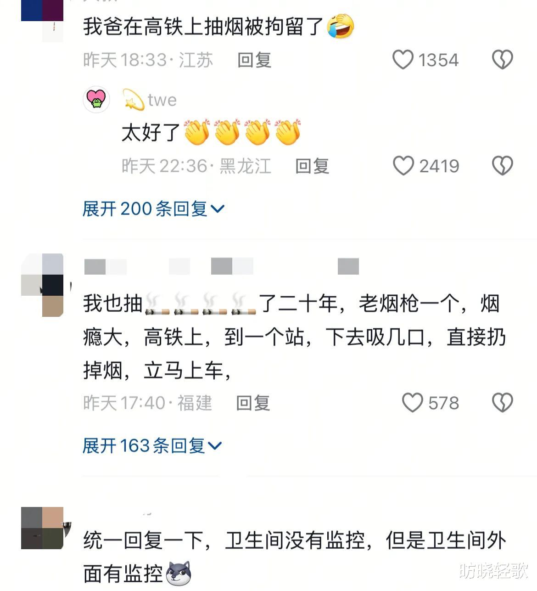Like twe's reply with 2419 likes
This screenshot has height=591, width=537.
tap(403, 166)
